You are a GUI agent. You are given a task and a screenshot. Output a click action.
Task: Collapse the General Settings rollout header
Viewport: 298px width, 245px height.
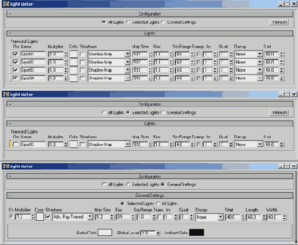tap(10, 195)
